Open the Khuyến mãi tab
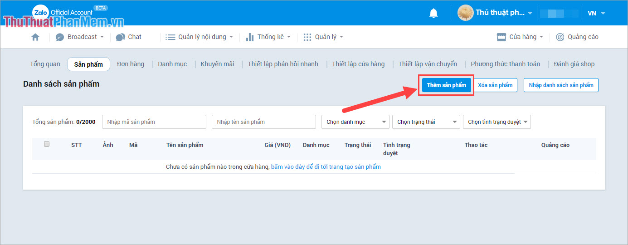628x245 pixels. [x=218, y=64]
